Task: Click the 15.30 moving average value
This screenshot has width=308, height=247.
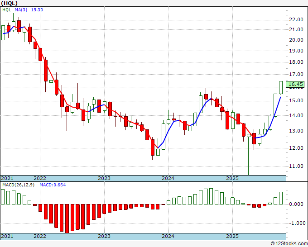Action: 37,10
